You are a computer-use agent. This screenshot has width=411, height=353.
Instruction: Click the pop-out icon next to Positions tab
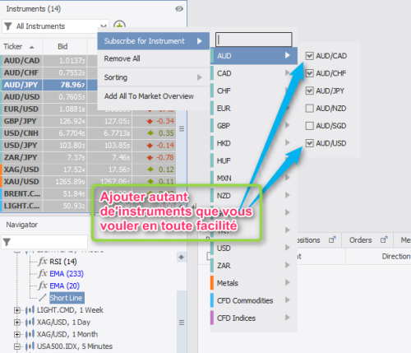pos(332,239)
